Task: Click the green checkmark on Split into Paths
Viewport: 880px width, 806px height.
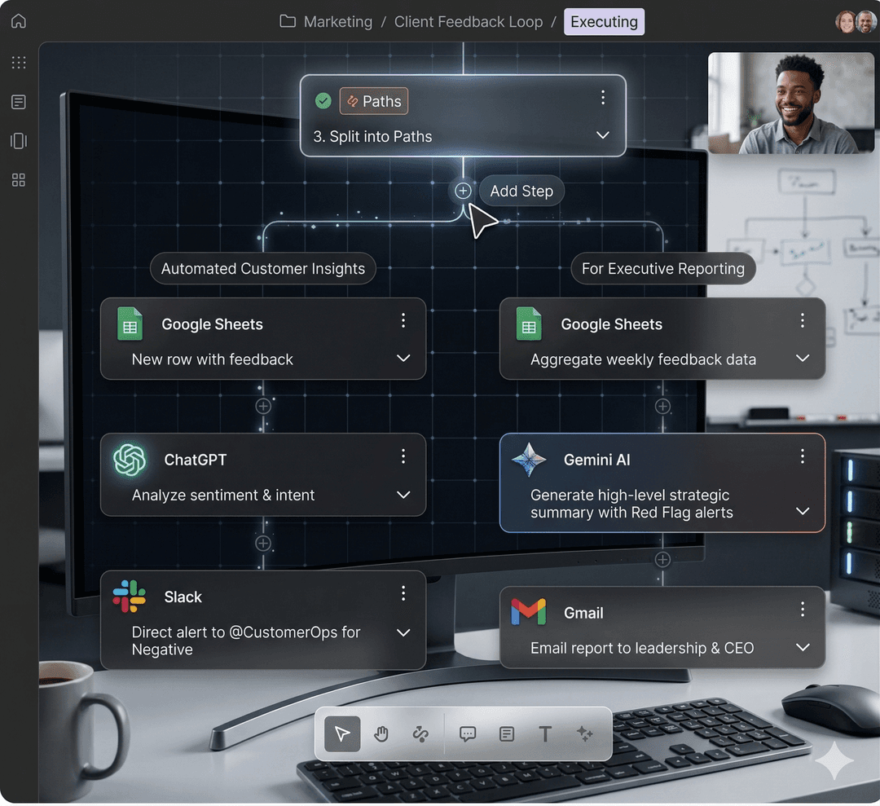Action: pos(322,100)
